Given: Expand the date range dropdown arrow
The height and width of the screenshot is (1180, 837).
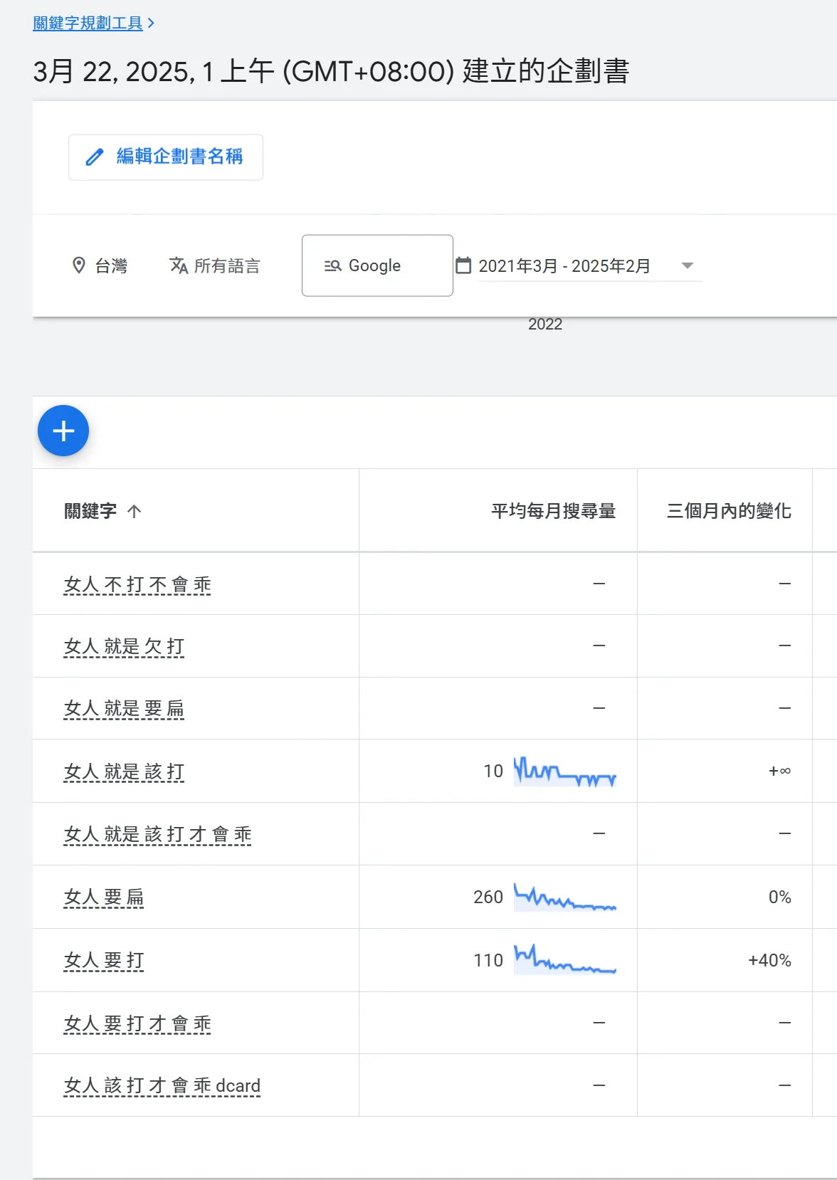Looking at the screenshot, I should point(687,265).
